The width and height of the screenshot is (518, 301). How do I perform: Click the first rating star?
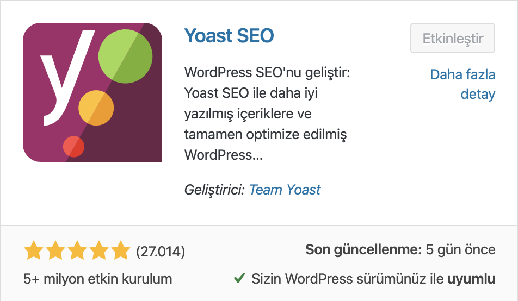[x=34, y=250]
